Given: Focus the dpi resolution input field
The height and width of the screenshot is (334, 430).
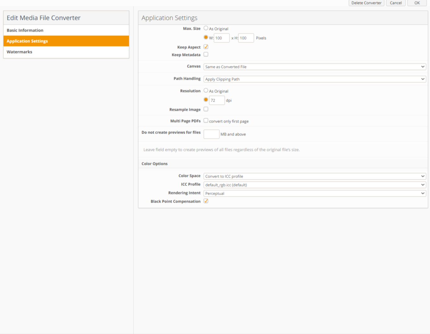Looking at the screenshot, I should tap(217, 100).
